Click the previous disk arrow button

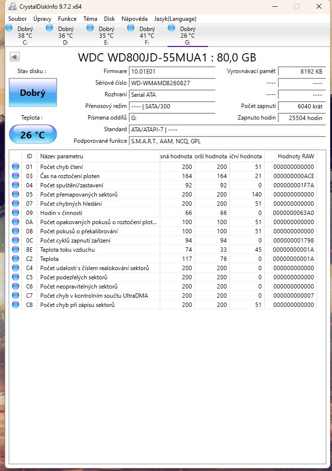pos(15,57)
